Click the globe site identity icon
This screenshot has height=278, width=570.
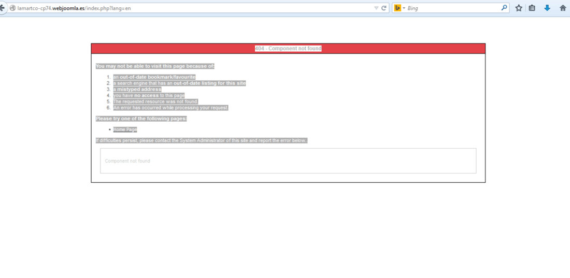tap(13, 8)
